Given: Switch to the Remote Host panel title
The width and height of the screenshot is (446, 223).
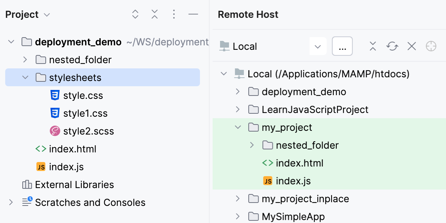Looking at the screenshot, I should pyautogui.click(x=248, y=14).
